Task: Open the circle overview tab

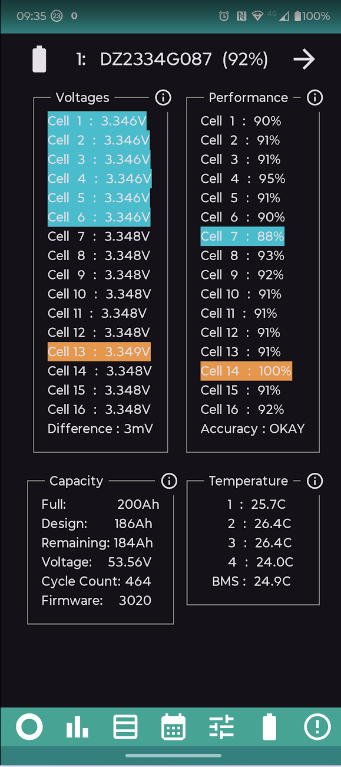Action: click(29, 727)
